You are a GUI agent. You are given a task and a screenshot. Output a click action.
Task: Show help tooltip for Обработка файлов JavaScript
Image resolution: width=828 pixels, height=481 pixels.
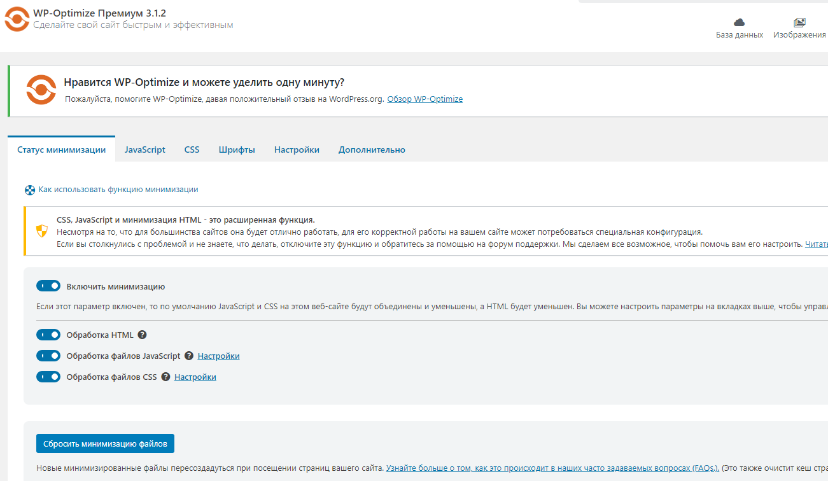[188, 356]
